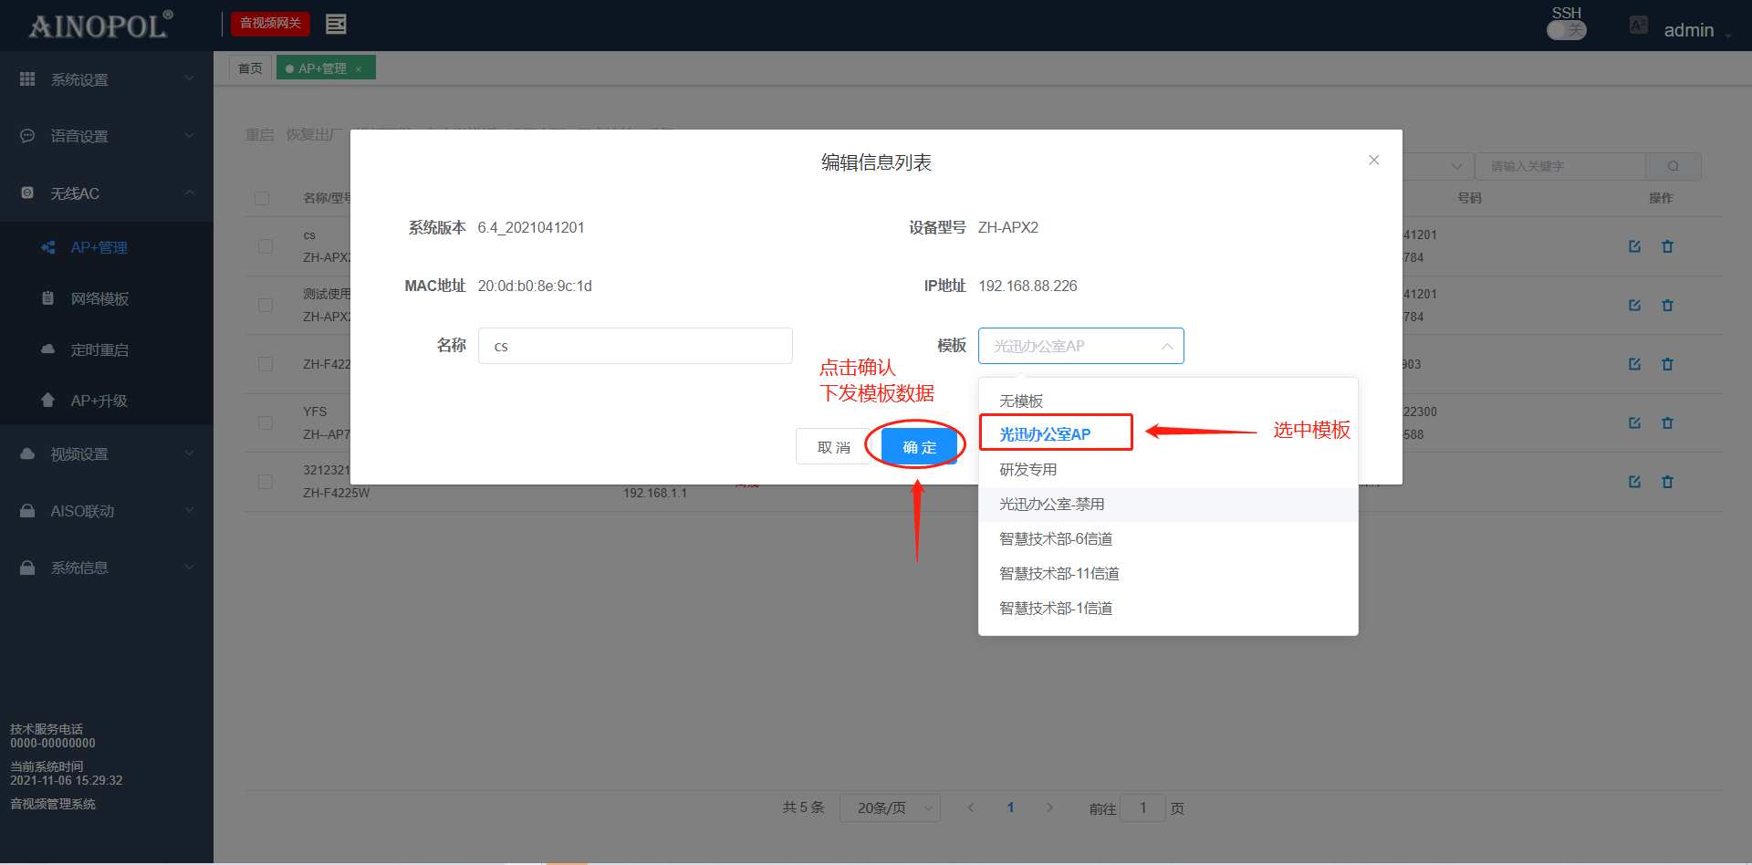The height and width of the screenshot is (865, 1752).
Task: Click the sidebar collapse menu icon
Action: 336,24
